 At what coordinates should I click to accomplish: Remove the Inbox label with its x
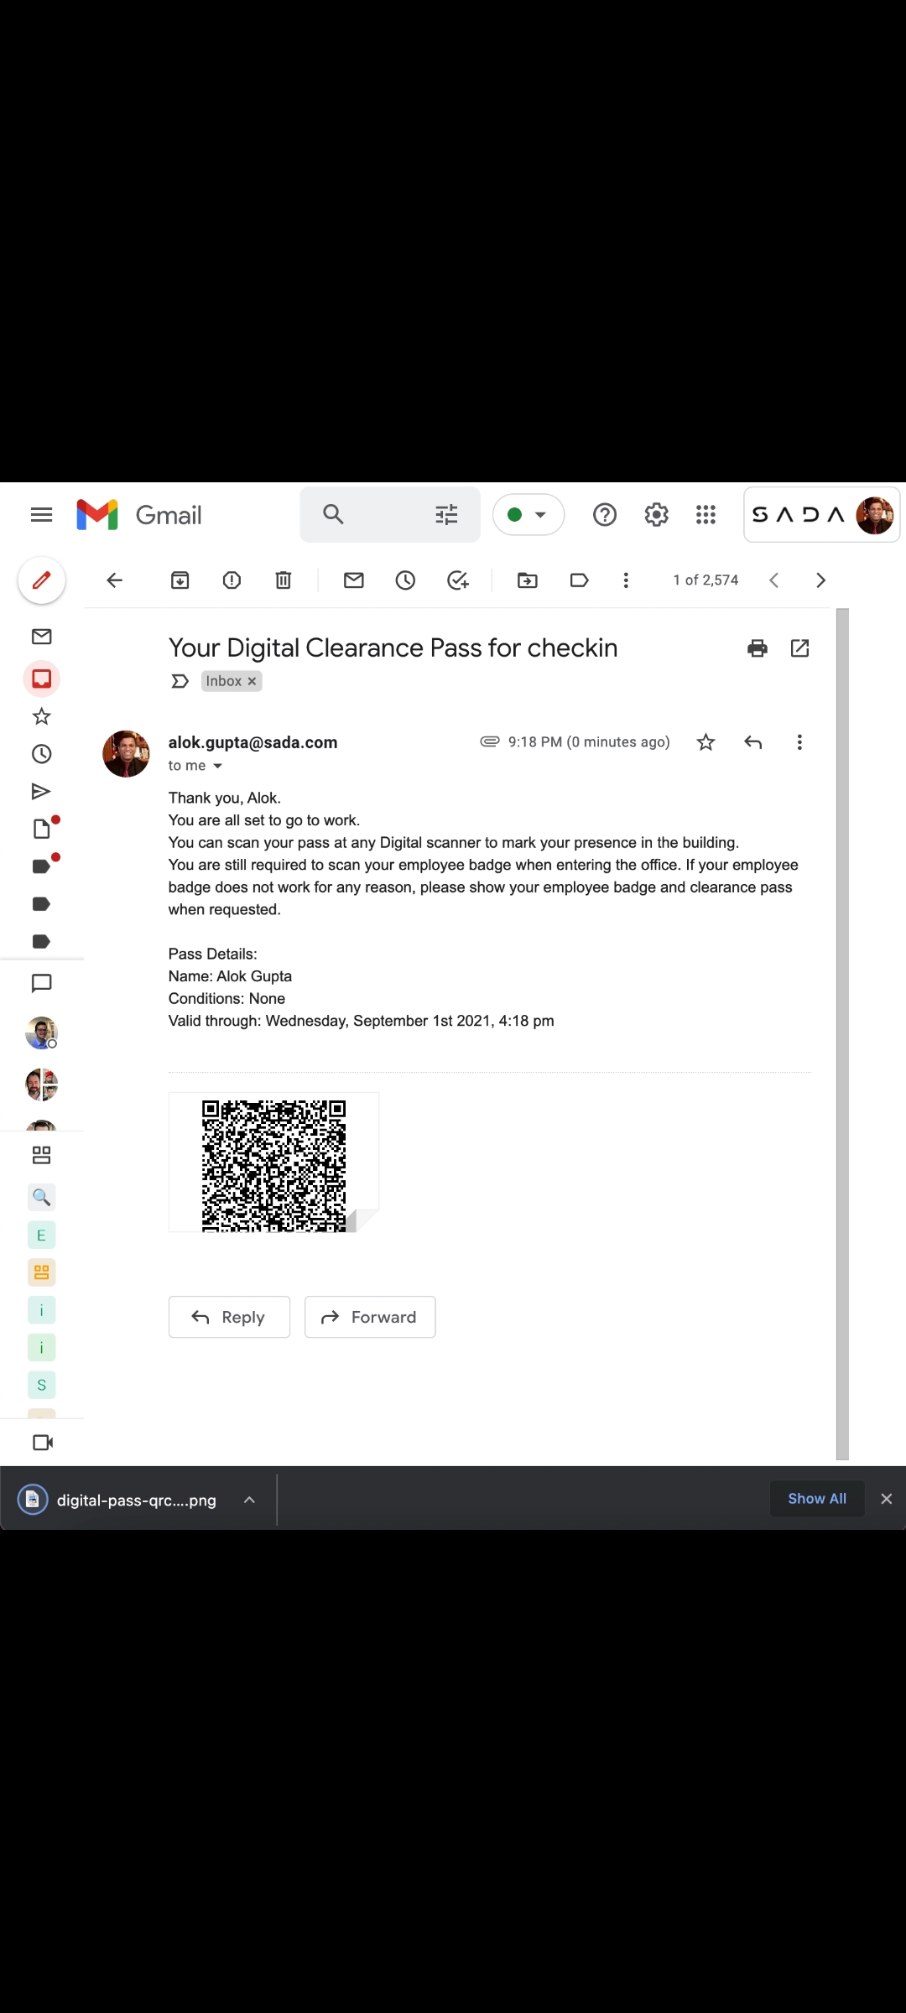[252, 681]
